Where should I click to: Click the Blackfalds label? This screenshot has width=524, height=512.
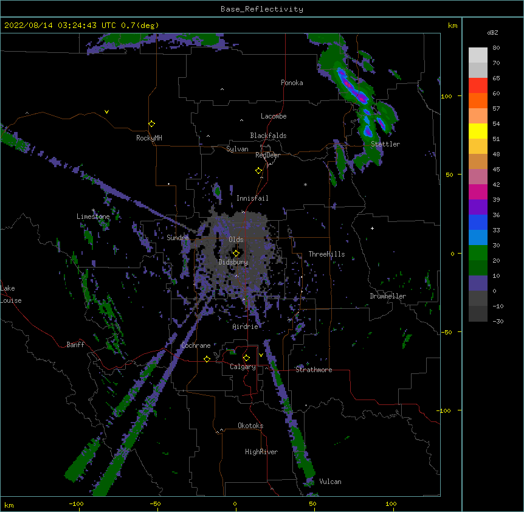(268, 136)
